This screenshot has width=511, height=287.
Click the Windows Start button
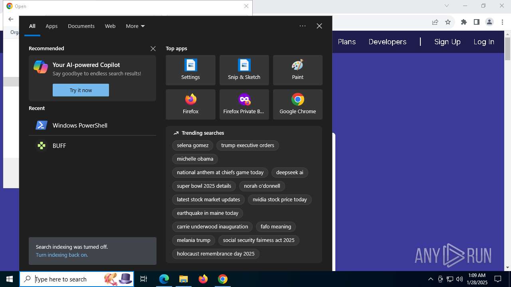coord(10,279)
